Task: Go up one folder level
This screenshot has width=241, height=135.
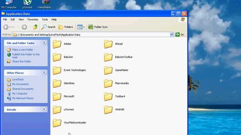Action: click(x=35, y=27)
